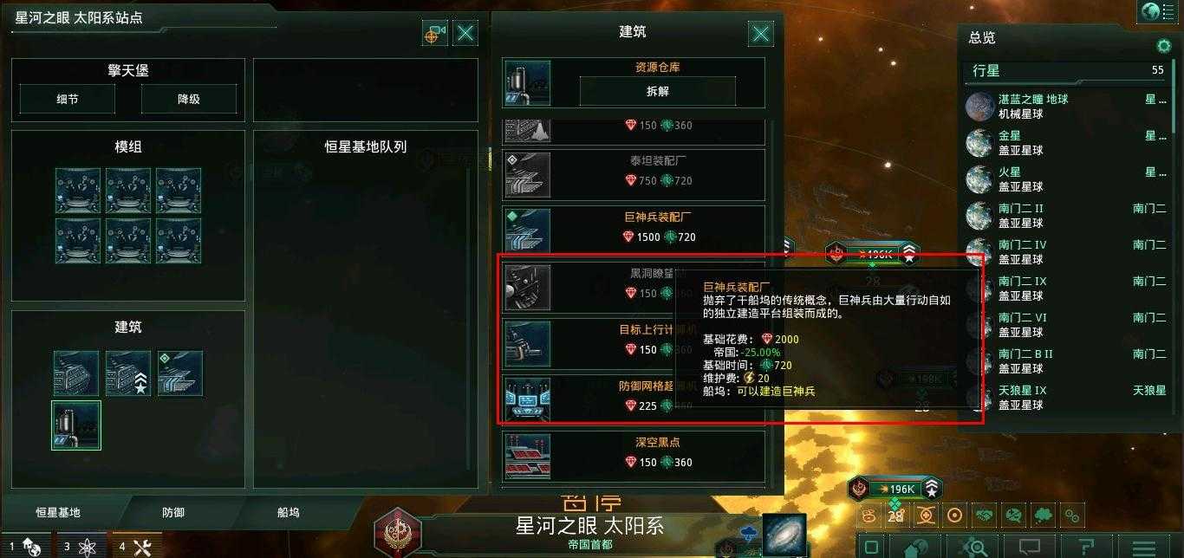The image size is (1184, 558).
Task: Toggle the gear icon map mode filter
Action: [x=1072, y=516]
